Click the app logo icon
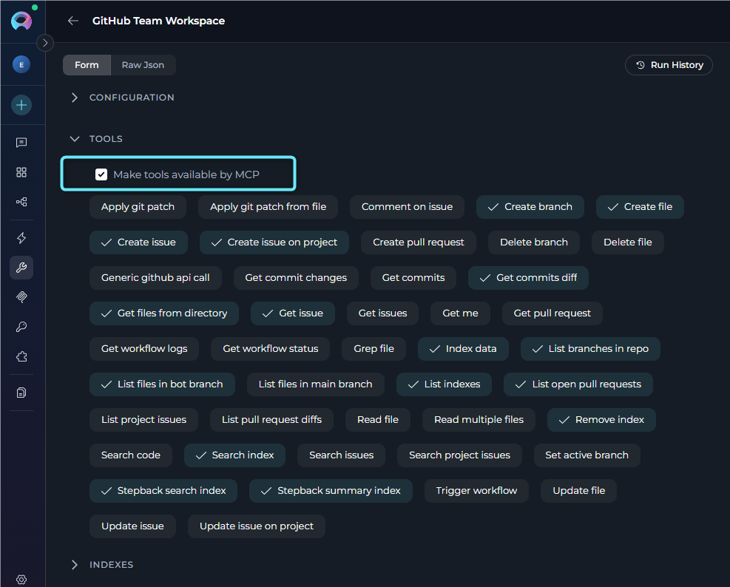Image resolution: width=730 pixels, height=587 pixels. pos(21,21)
